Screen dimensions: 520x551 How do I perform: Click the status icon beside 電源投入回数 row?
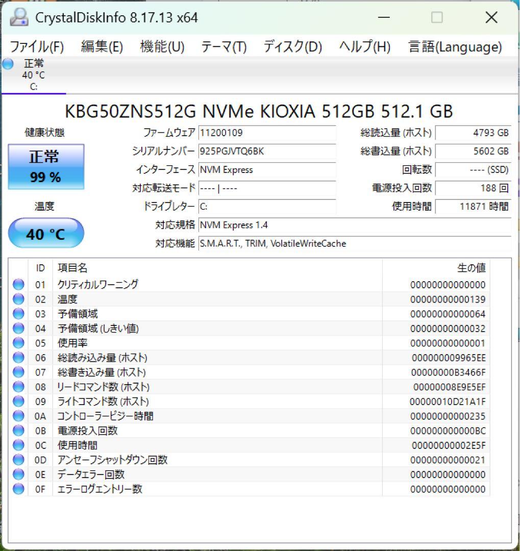[x=18, y=431]
